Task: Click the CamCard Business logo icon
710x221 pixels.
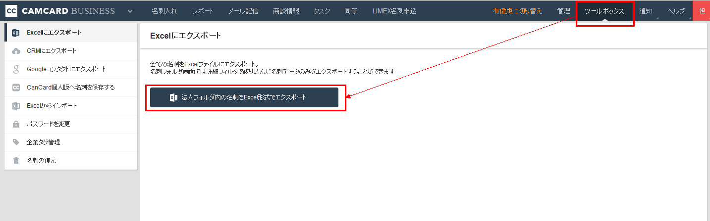Action: [12, 10]
